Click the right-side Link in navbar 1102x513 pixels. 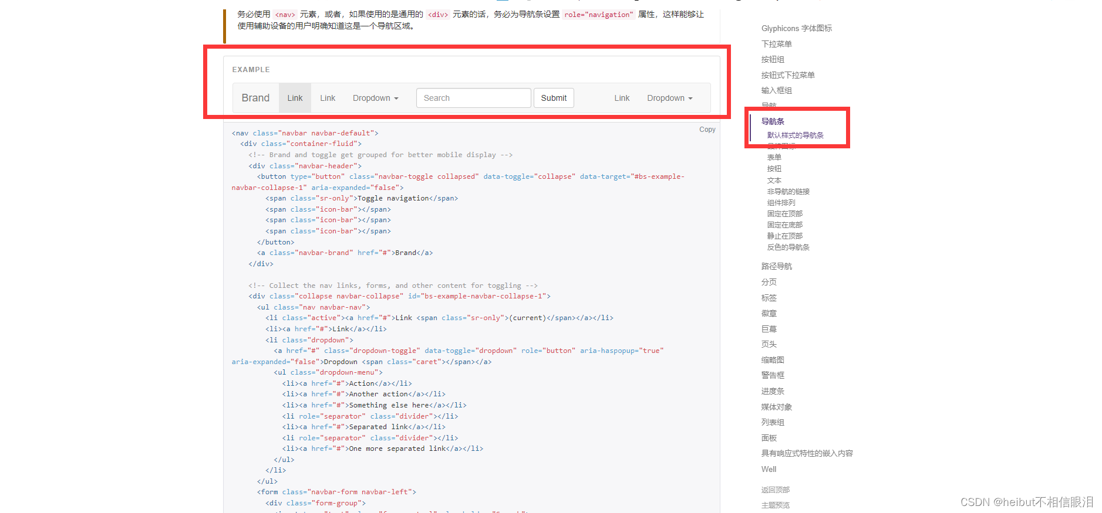622,98
